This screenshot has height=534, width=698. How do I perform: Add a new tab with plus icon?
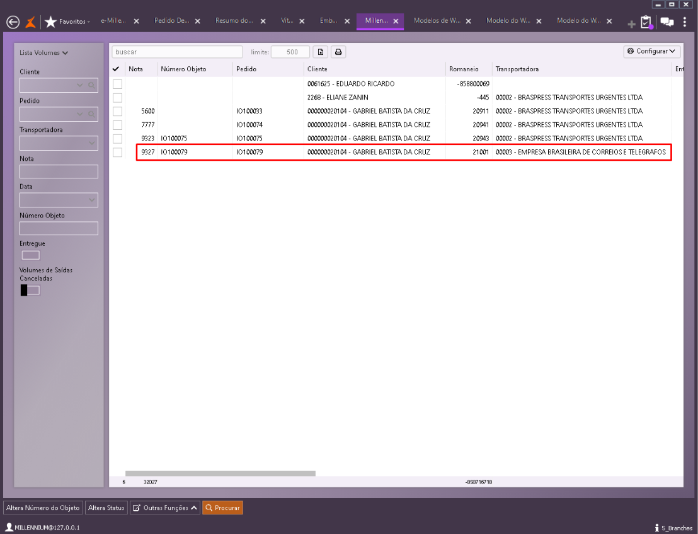tap(631, 23)
